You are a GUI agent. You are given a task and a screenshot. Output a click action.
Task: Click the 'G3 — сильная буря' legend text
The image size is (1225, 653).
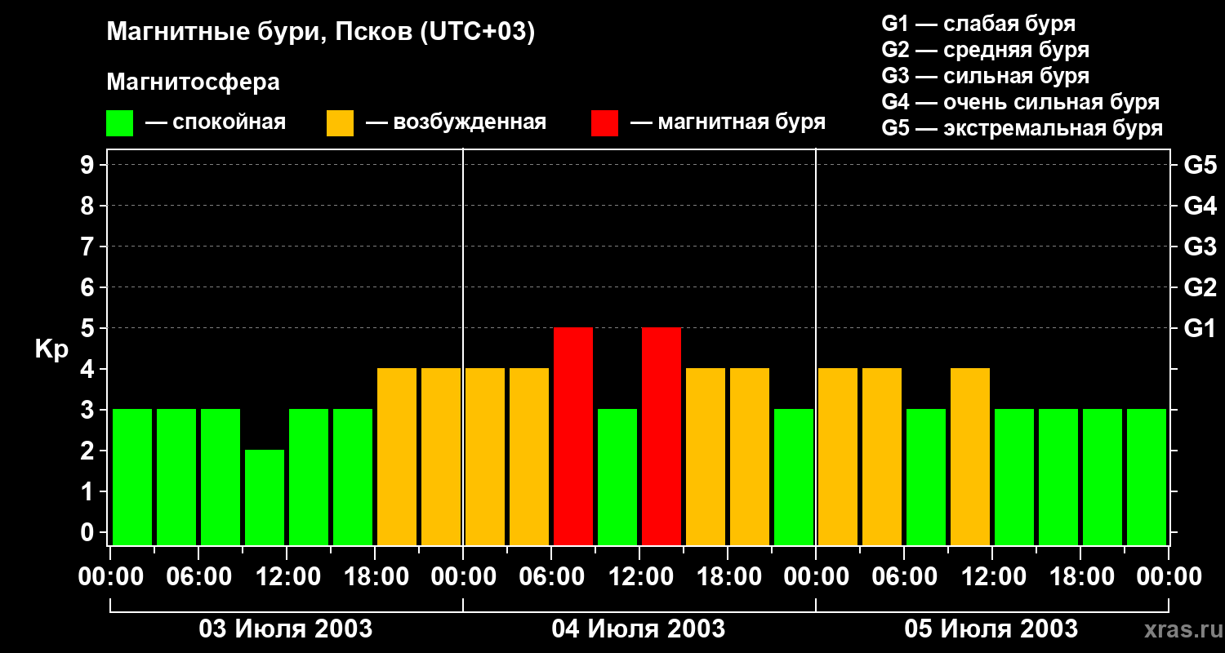click(x=985, y=76)
